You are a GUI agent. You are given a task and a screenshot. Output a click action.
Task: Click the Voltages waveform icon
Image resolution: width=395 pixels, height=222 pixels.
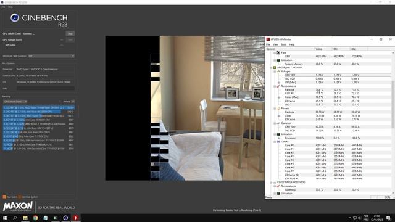tap(278, 72)
